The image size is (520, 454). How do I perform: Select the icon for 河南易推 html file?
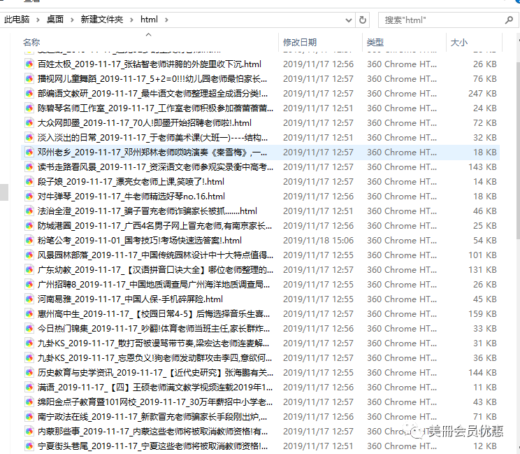click(x=29, y=299)
